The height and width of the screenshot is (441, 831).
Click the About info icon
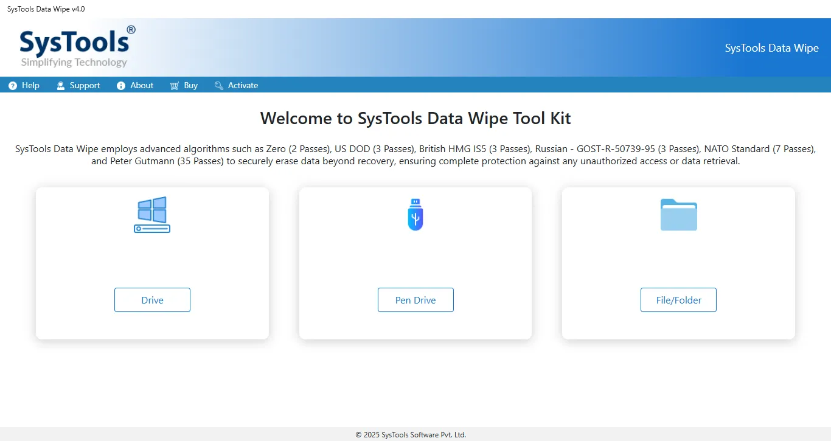(x=121, y=86)
